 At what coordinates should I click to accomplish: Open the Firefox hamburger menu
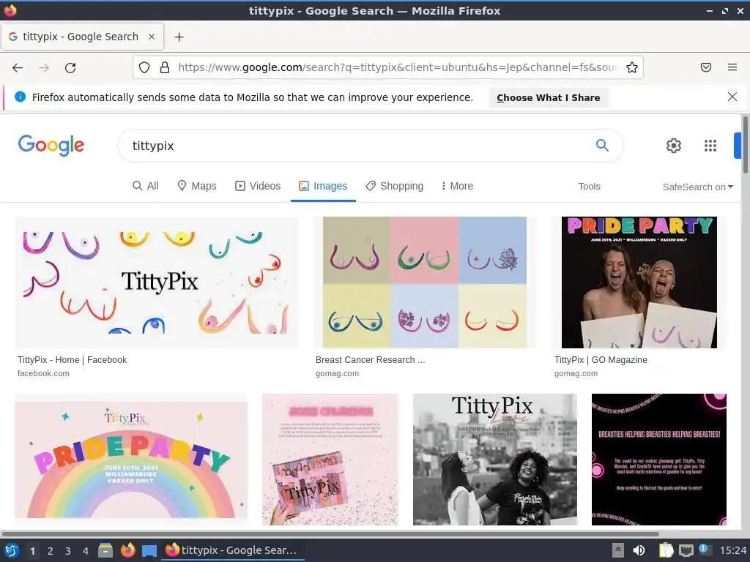732,67
